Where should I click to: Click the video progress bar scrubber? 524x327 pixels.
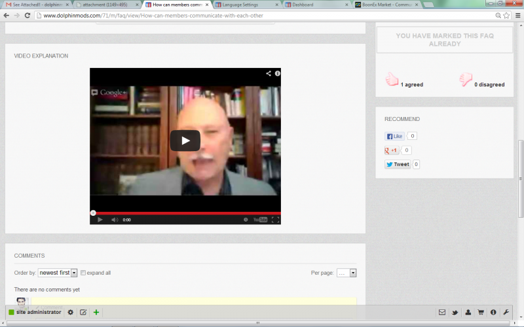[x=93, y=213]
